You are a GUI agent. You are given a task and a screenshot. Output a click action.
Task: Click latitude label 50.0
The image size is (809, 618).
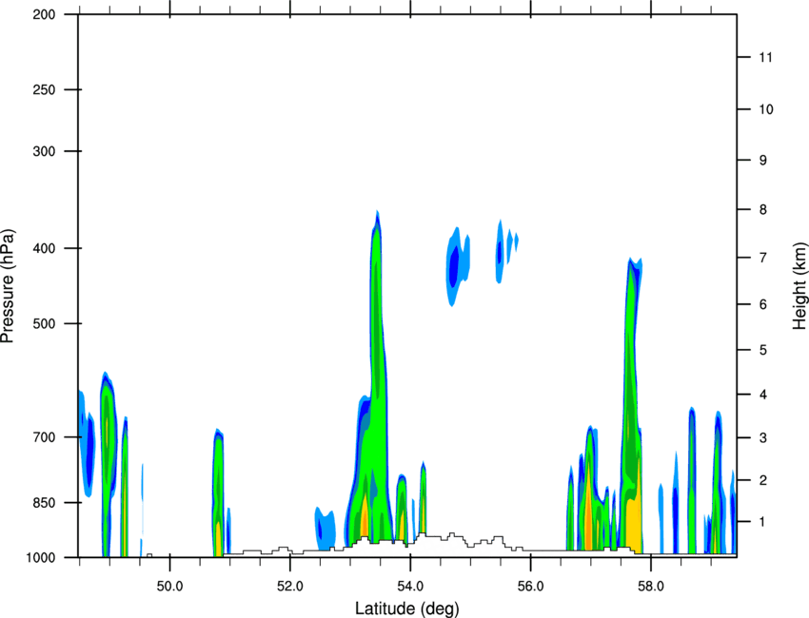point(169,587)
